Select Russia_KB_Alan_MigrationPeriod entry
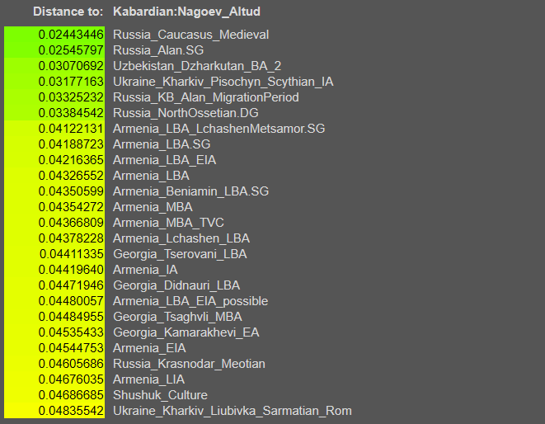 click(x=205, y=97)
